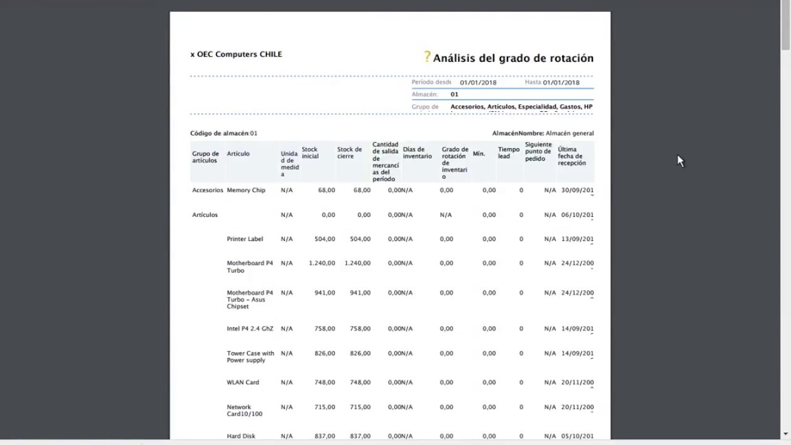Click 'Tower Case with Power supply' article

click(x=250, y=357)
